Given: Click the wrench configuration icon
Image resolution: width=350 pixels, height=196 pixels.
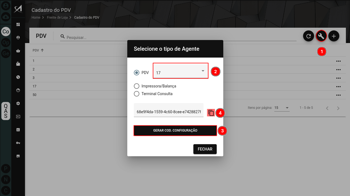Looking at the screenshot, I should (x=321, y=36).
